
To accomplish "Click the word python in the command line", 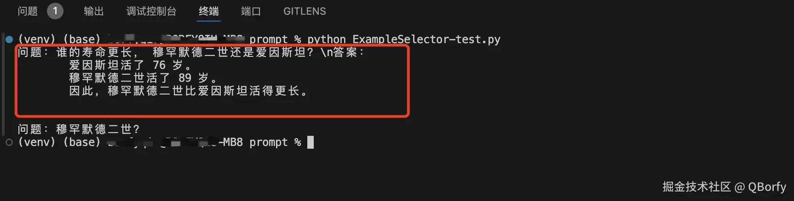I will tap(327, 39).
